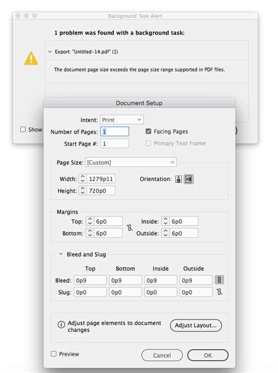Toggle the margins link chain icon

click(x=130, y=228)
